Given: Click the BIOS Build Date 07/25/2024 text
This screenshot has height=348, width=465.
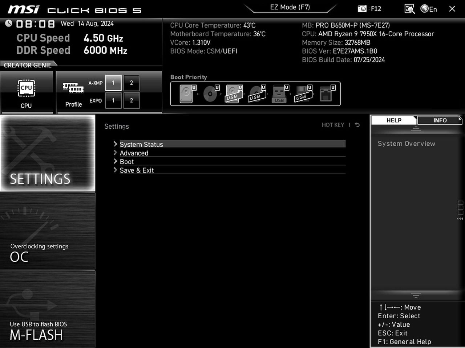Looking at the screenshot, I should pyautogui.click(x=343, y=60).
